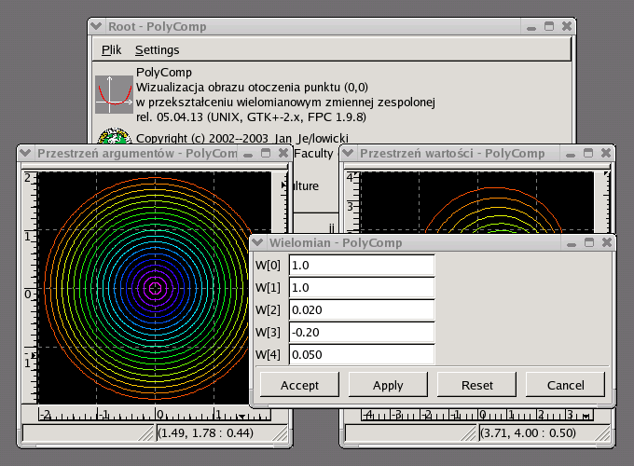
Task: Maximize the Root - PolyComp window
Action: click(549, 26)
